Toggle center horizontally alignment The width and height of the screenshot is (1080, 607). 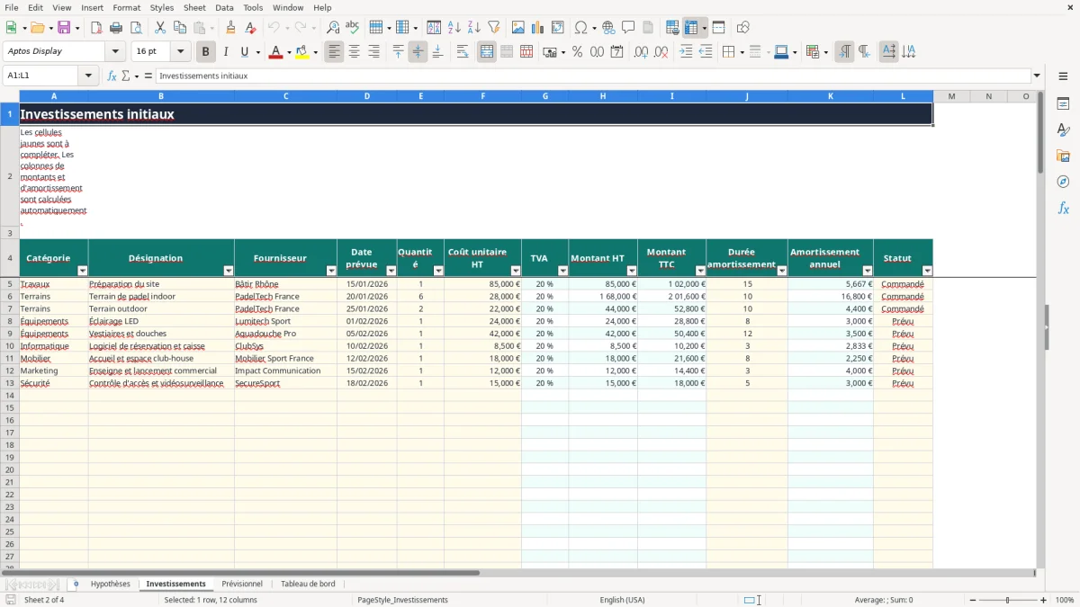tap(355, 52)
